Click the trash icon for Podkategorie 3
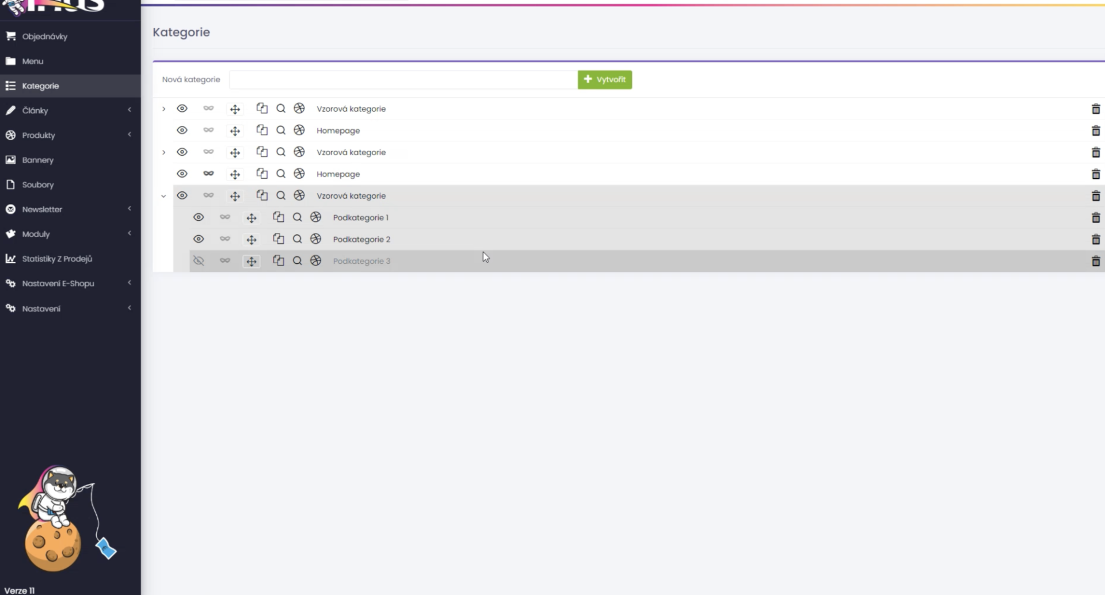Image resolution: width=1105 pixels, height=595 pixels. [1095, 261]
